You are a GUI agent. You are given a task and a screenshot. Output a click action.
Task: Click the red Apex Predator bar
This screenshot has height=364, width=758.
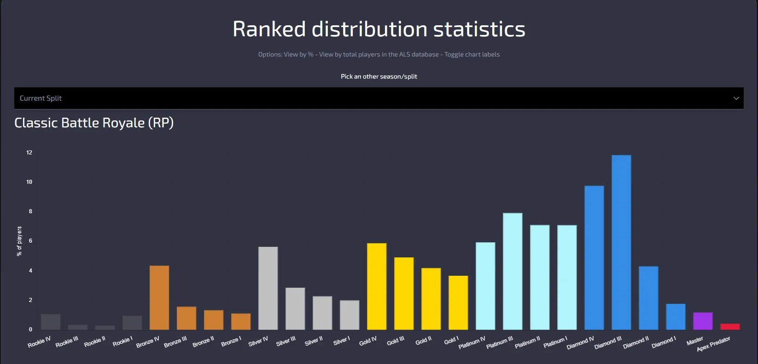730,327
